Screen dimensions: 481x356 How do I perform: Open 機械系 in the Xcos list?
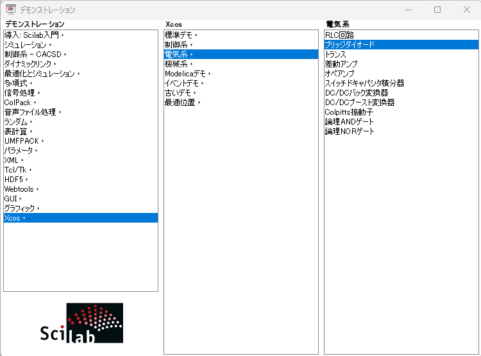coord(241,64)
